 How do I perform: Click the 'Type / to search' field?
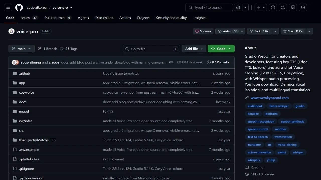point(209,7)
